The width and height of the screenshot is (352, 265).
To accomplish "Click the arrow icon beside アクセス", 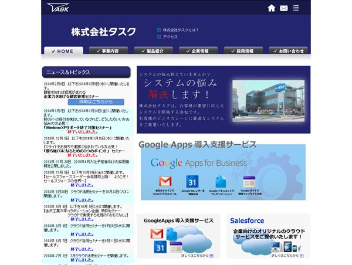I will [159, 37].
